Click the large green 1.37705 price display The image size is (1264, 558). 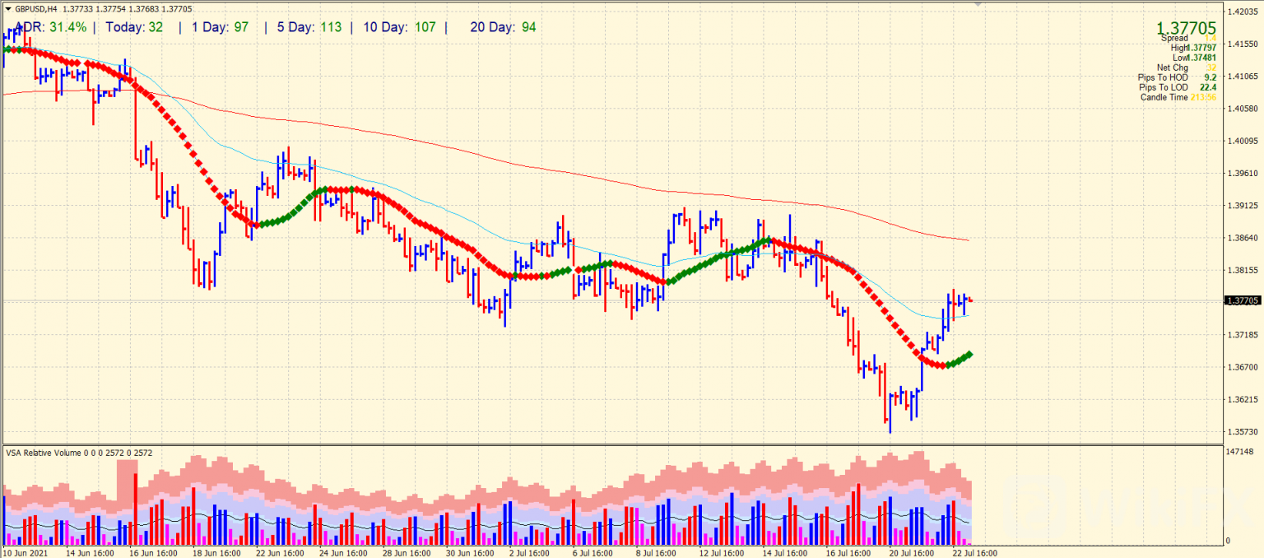point(1187,29)
